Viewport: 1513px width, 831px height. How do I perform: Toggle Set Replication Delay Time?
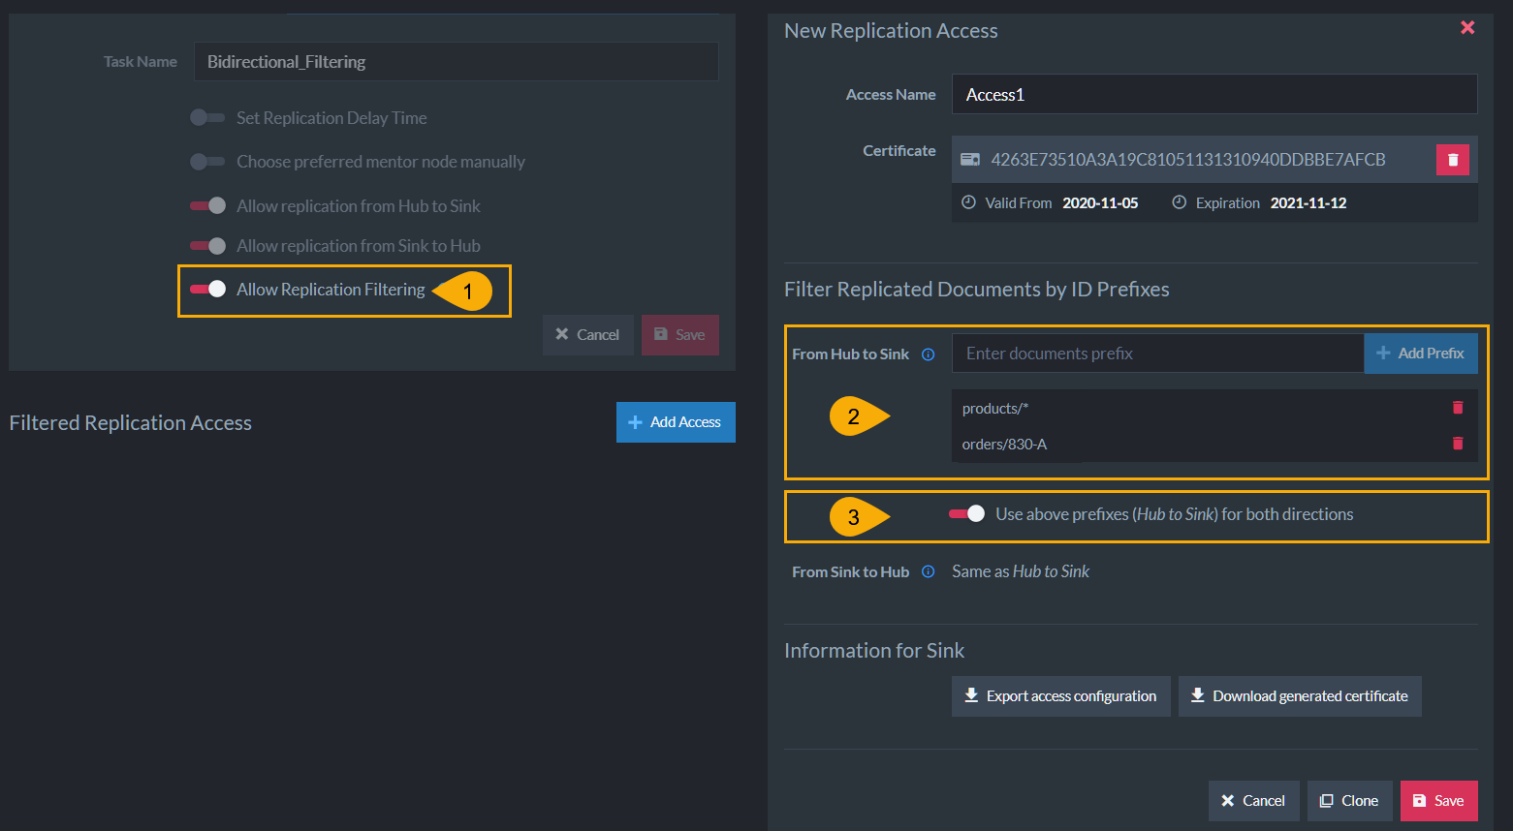click(207, 117)
